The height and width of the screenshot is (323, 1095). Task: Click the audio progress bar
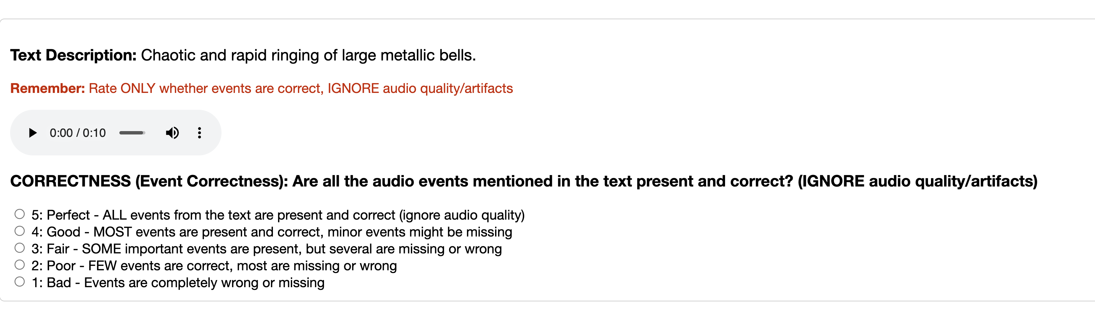(x=132, y=133)
